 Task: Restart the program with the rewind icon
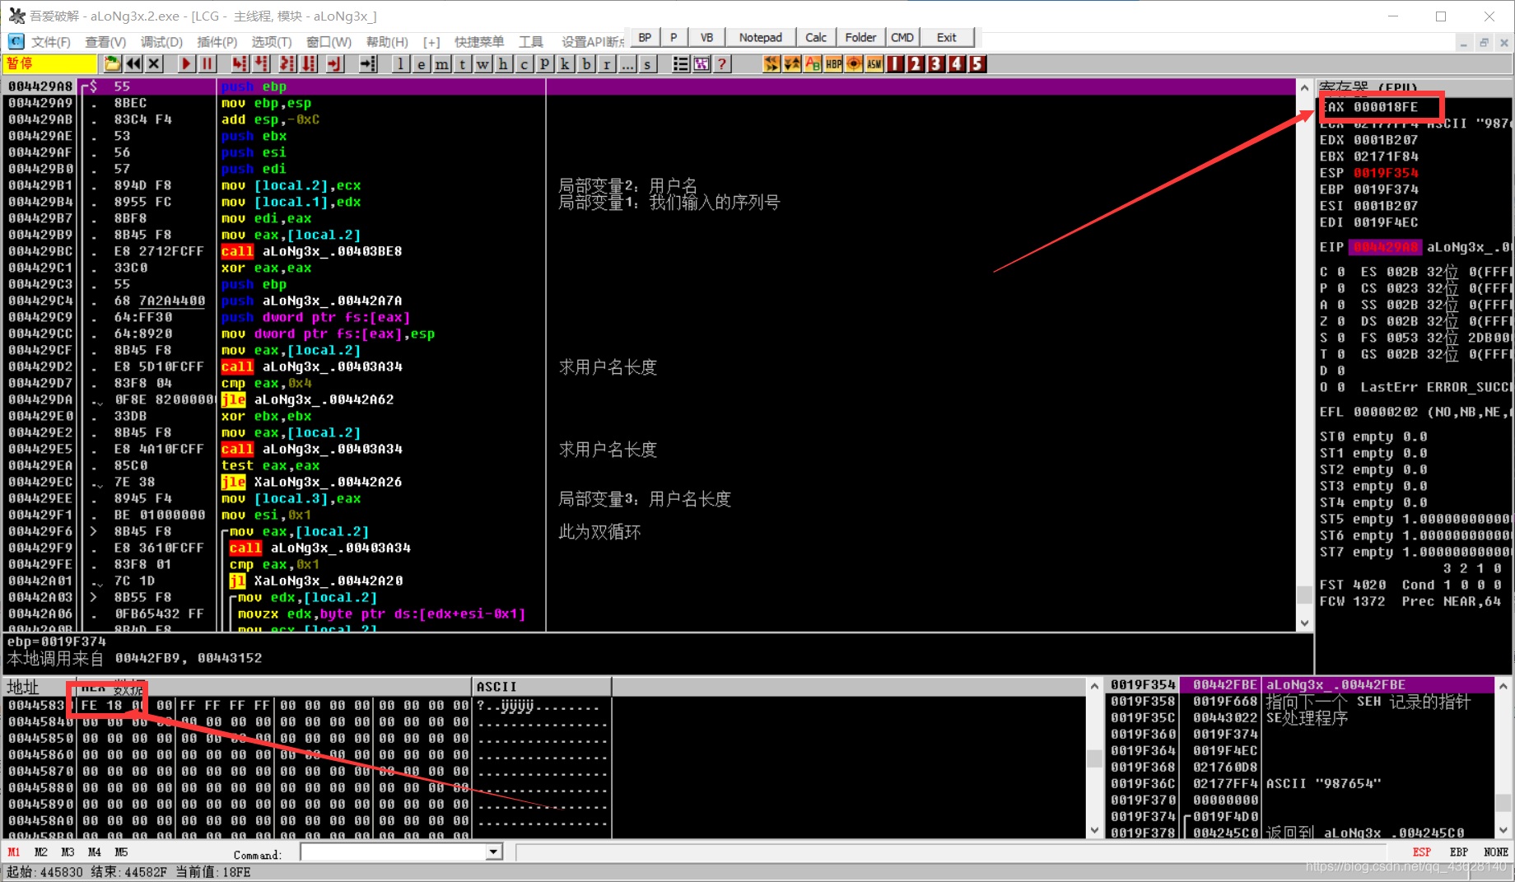coord(133,64)
